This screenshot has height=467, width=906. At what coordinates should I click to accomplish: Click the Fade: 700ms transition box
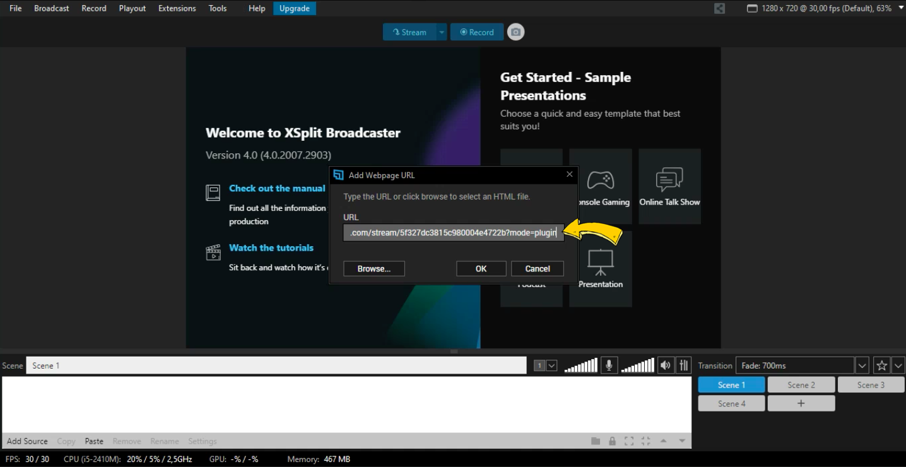[795, 365]
